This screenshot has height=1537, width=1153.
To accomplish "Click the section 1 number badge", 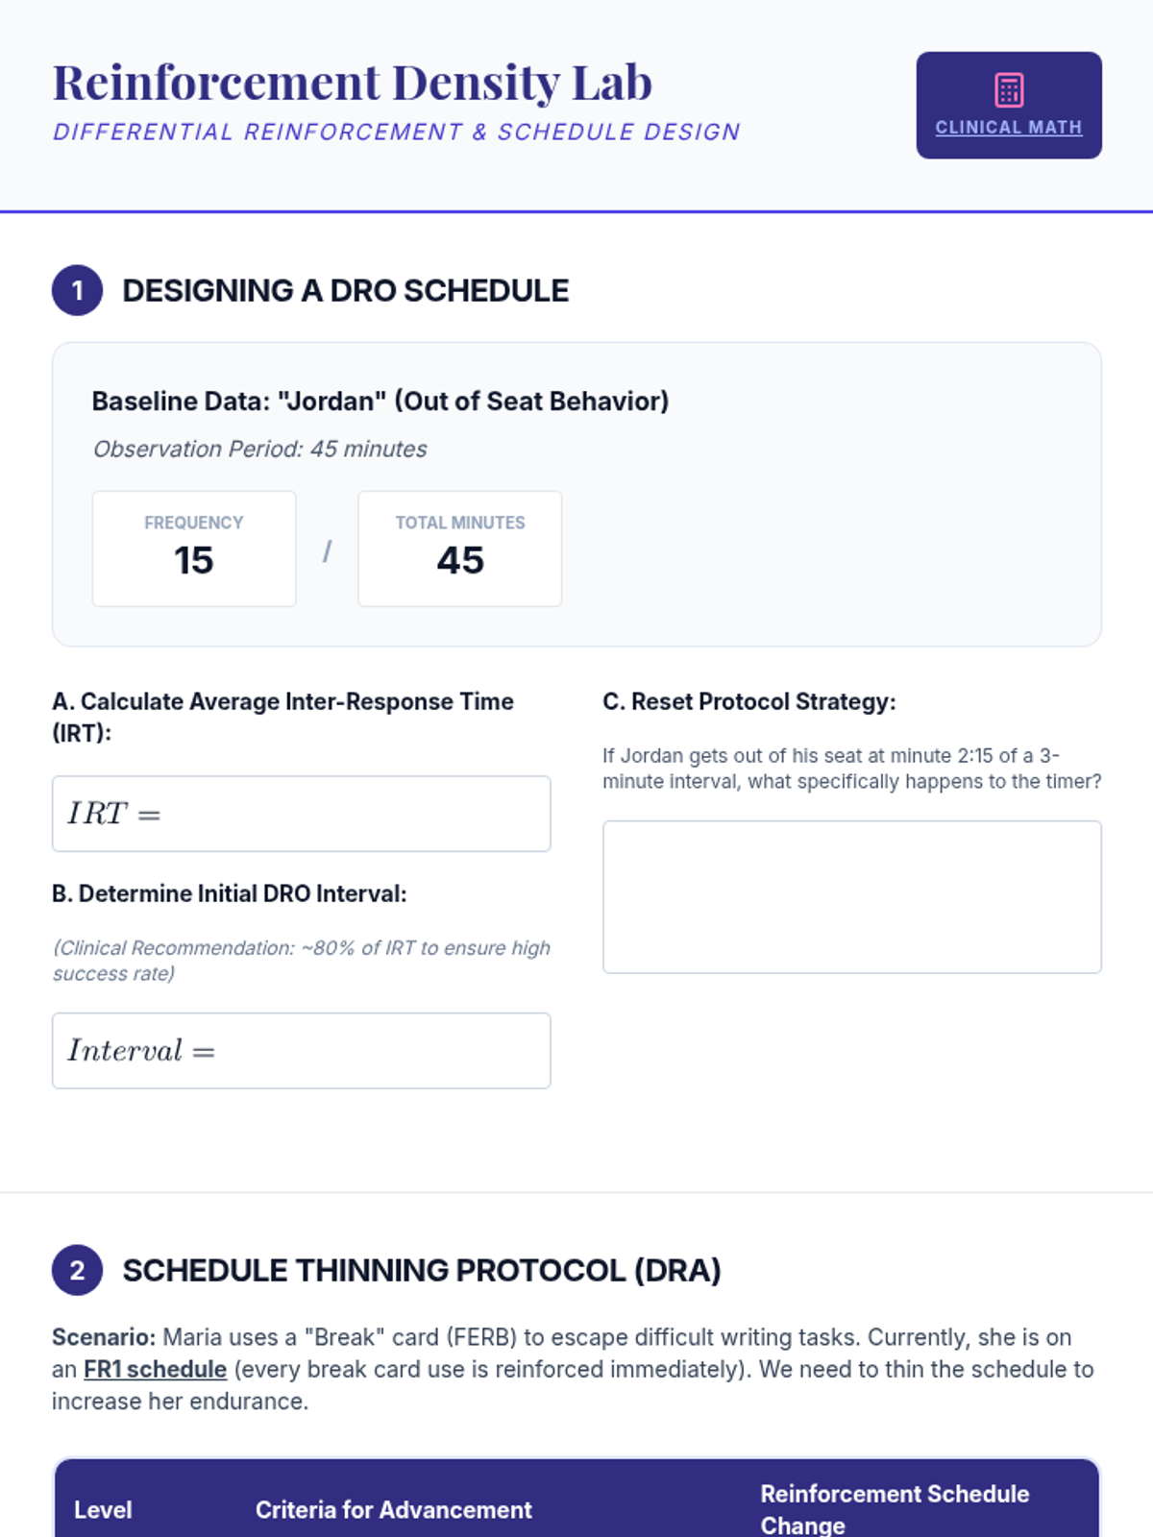I will click(78, 290).
